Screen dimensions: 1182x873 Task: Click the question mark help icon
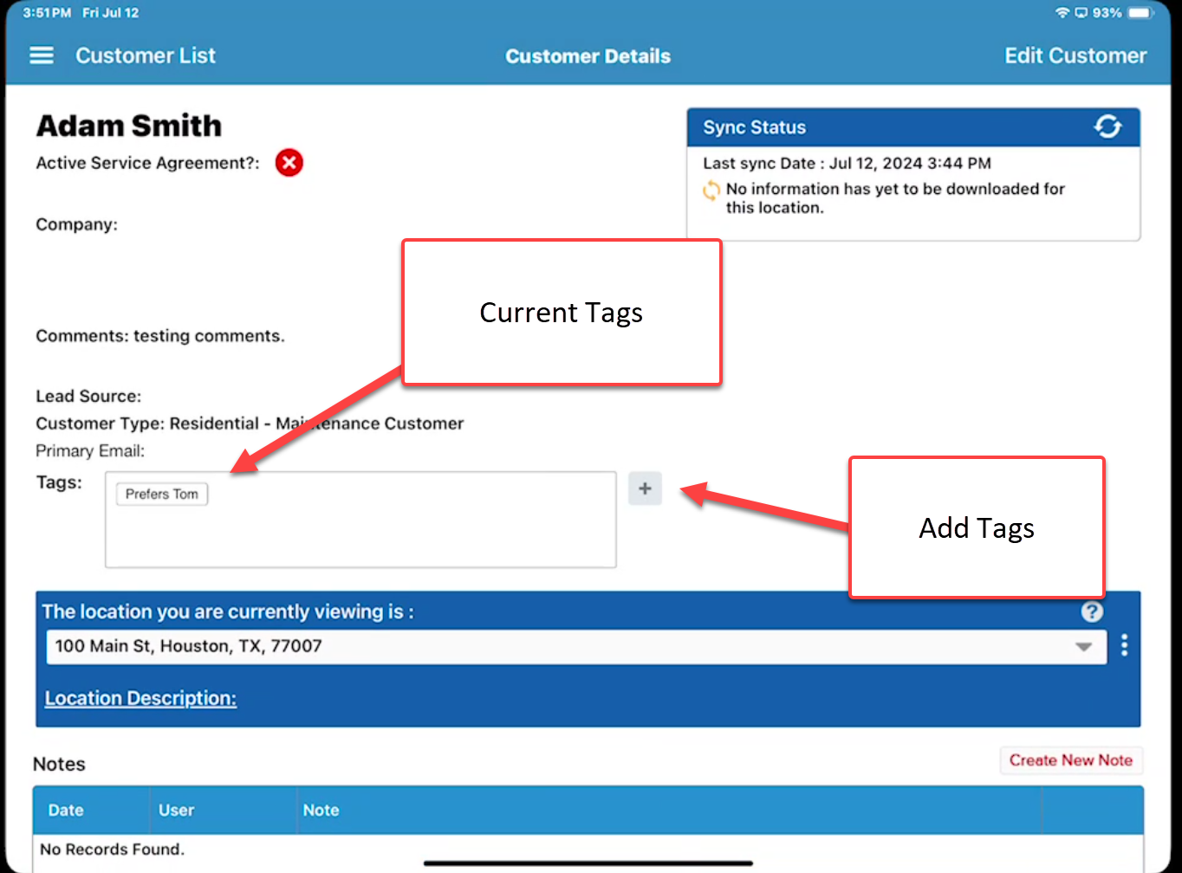1093,611
